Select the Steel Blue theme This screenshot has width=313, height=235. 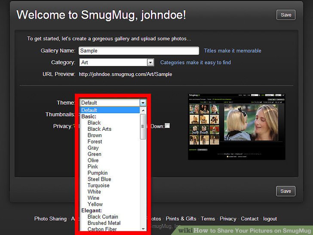click(x=99, y=179)
